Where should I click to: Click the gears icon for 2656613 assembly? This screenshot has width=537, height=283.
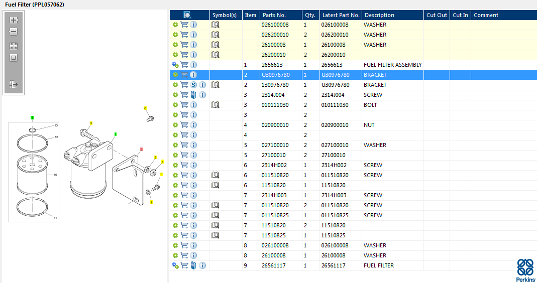pyautogui.click(x=175, y=65)
